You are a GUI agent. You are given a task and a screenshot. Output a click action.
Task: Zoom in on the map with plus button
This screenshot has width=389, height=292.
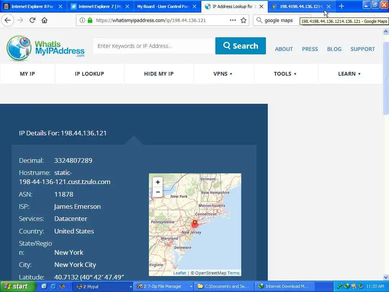[158, 182]
